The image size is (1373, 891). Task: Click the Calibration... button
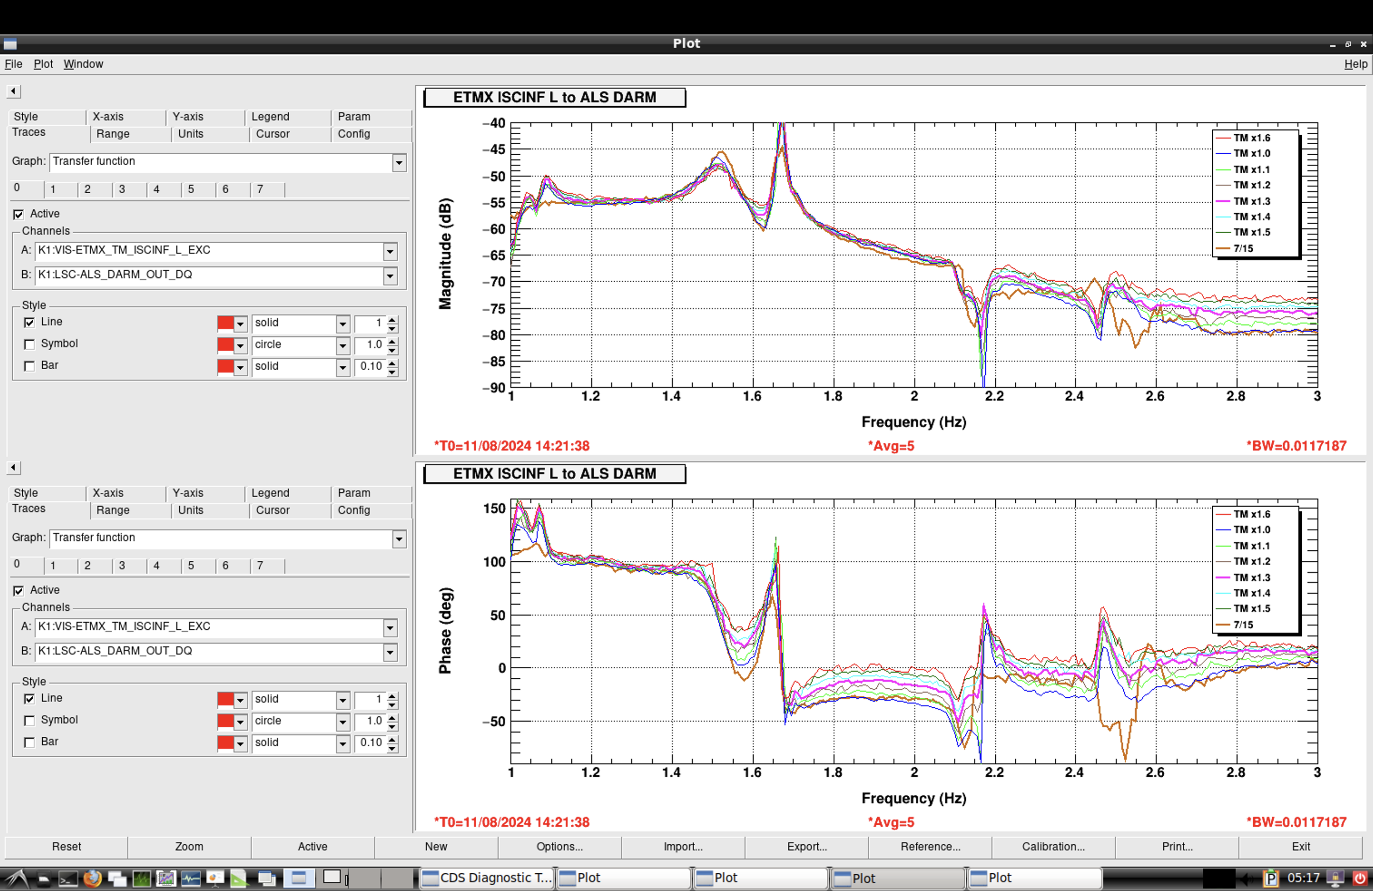[1053, 846]
